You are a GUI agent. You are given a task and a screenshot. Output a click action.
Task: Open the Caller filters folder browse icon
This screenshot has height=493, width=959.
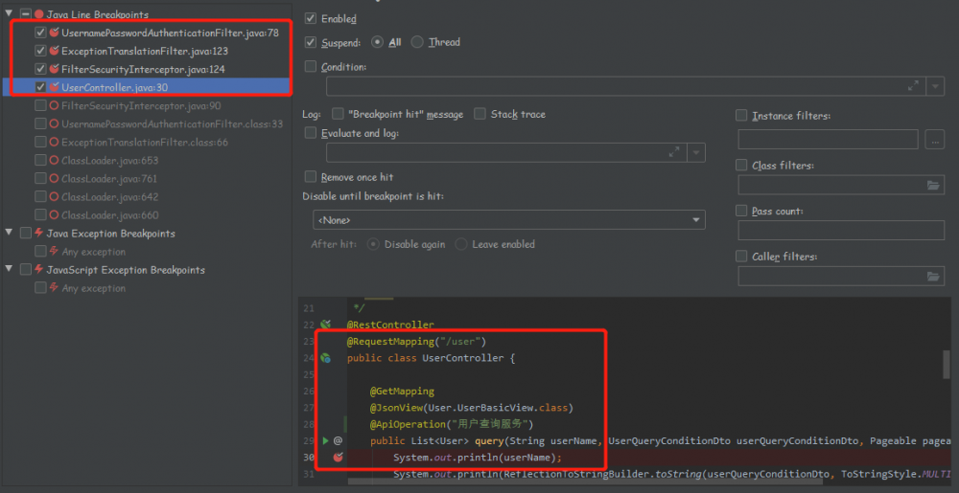933,277
